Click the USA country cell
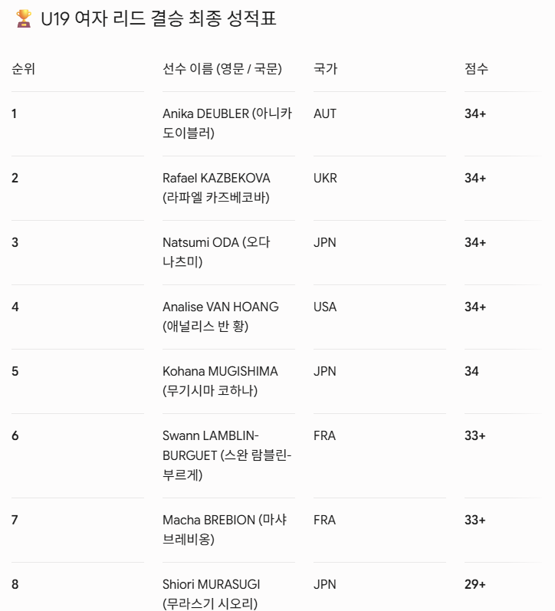This screenshot has height=611, width=555. click(325, 307)
